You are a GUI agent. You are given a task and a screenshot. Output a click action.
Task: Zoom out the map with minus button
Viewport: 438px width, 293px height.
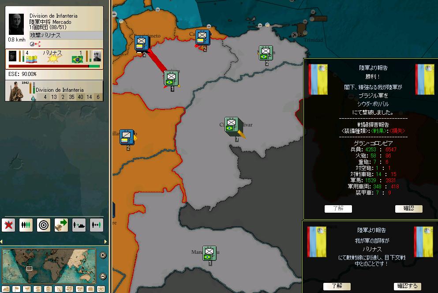[103, 276]
